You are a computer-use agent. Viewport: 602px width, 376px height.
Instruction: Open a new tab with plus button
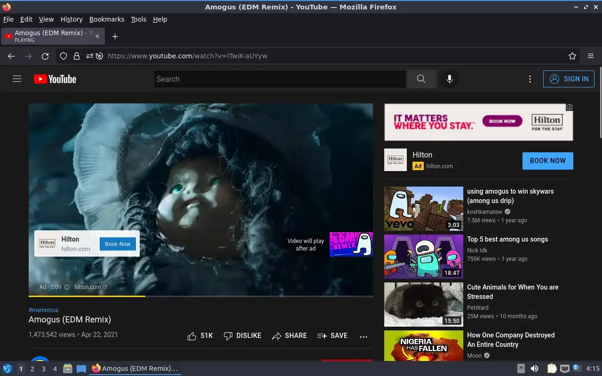(x=115, y=36)
